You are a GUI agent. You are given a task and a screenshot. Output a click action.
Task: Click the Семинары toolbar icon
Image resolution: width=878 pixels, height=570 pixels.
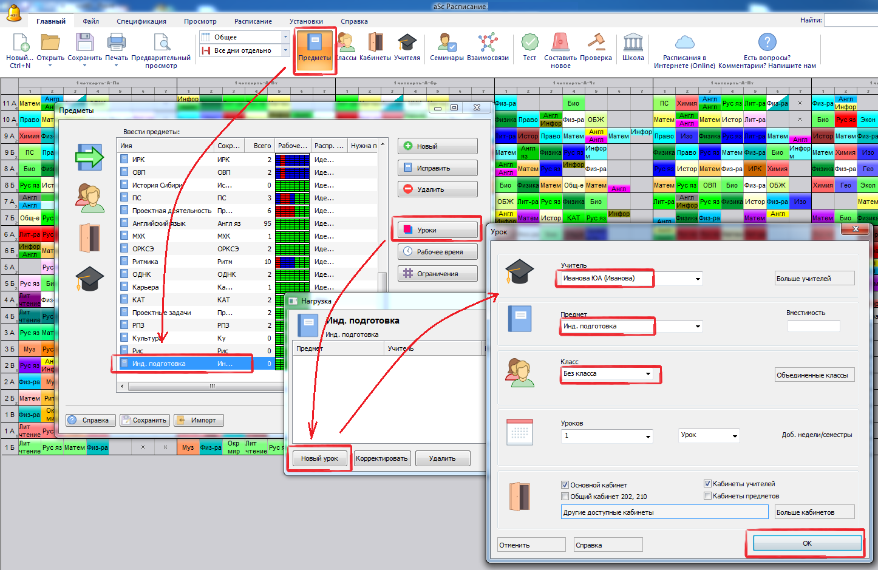pyautogui.click(x=447, y=47)
